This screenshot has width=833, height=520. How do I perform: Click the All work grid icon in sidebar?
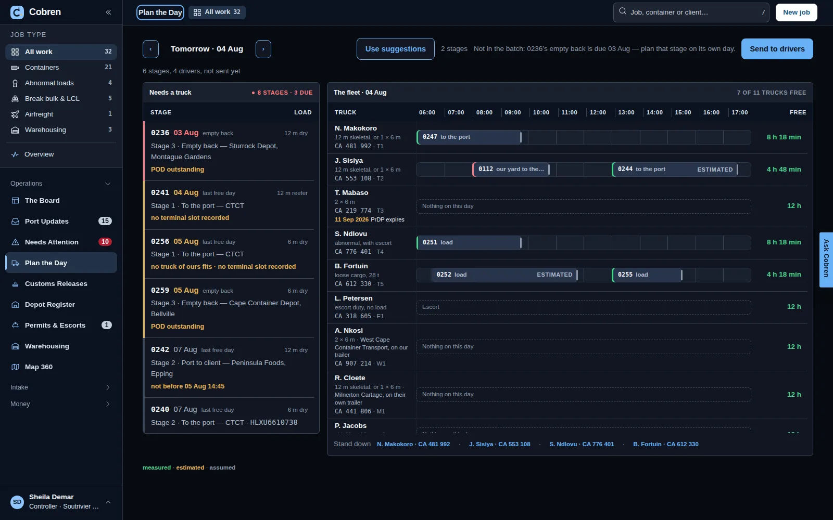point(15,52)
